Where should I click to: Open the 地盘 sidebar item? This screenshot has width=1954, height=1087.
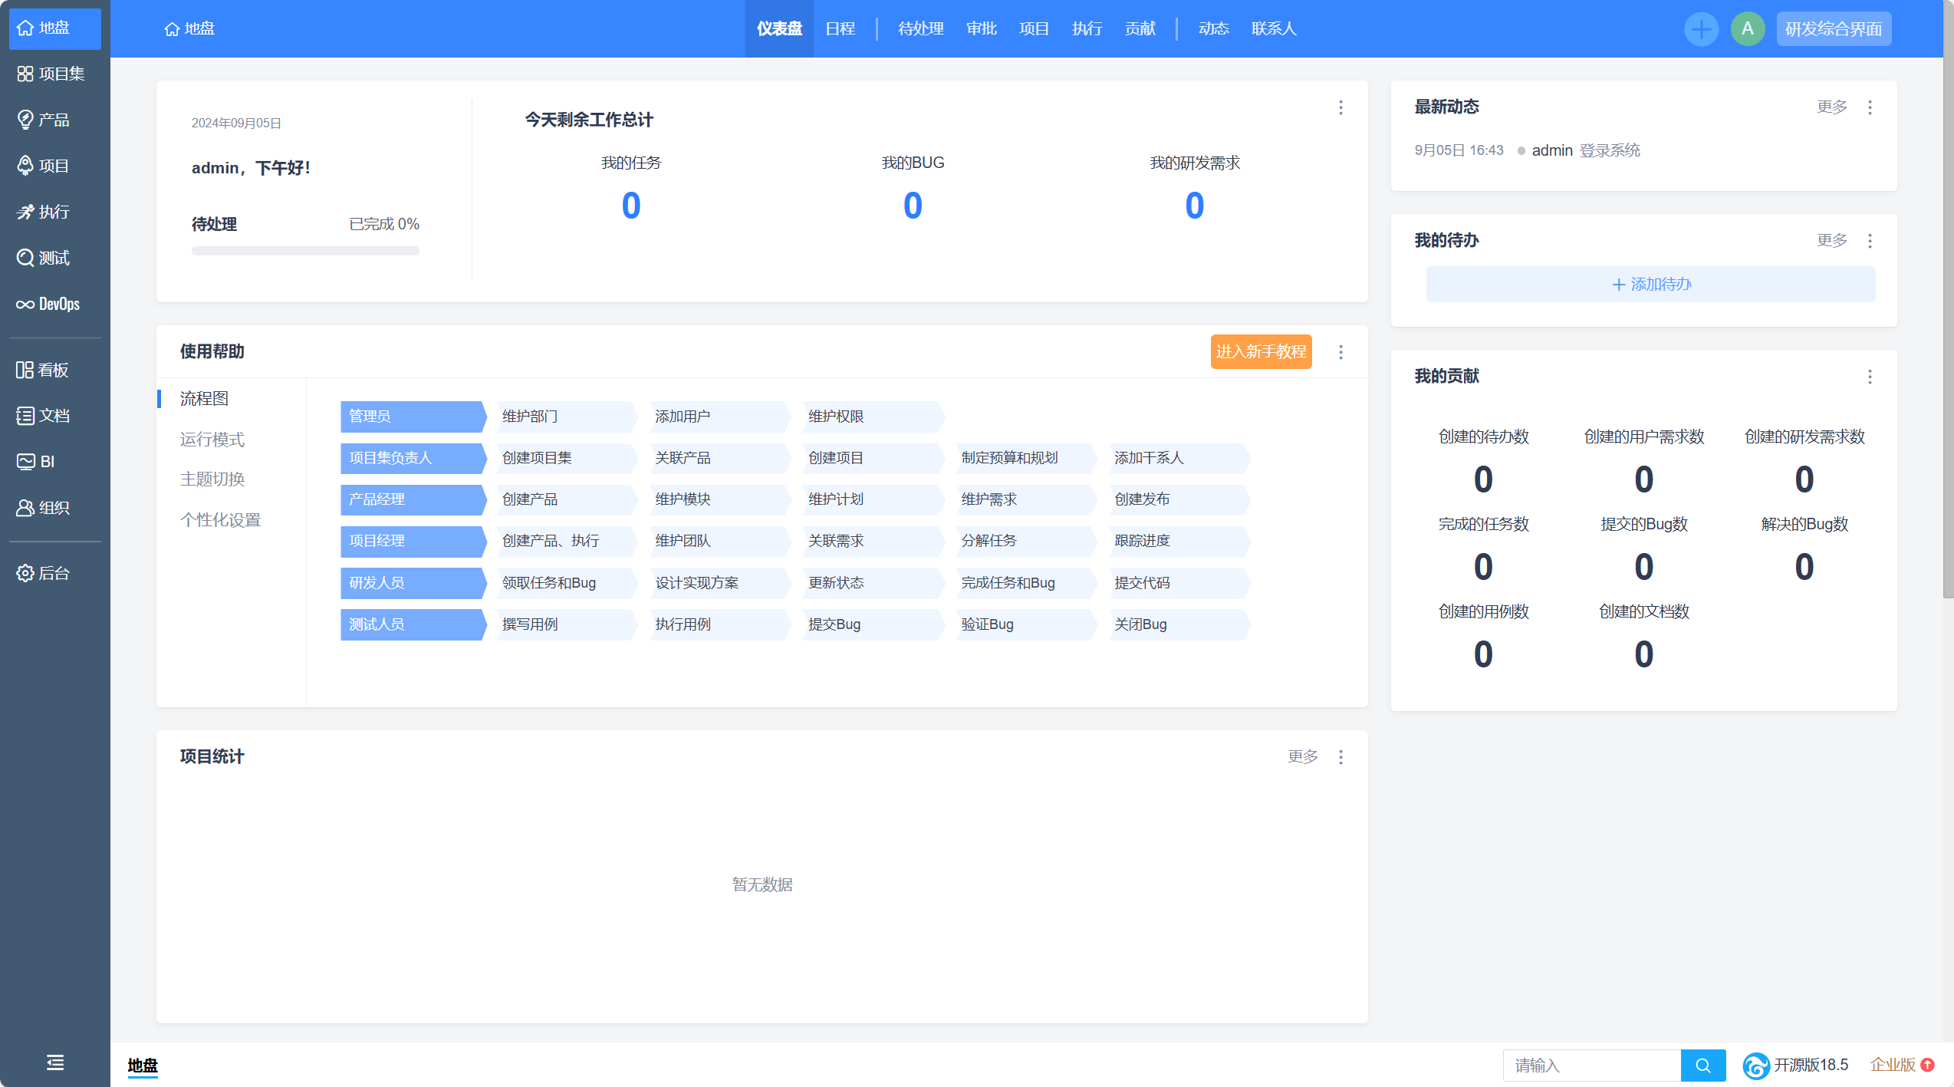[x=54, y=28]
